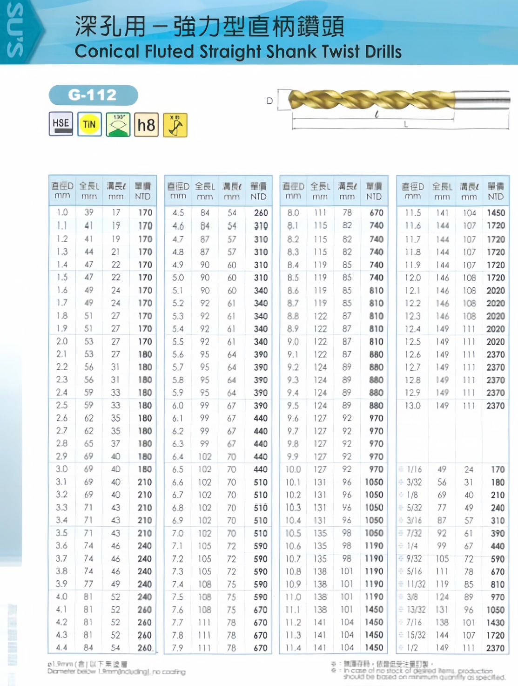This screenshot has width=518, height=686.
Task: Click the 1/16 inch size row
Action: tap(453, 469)
